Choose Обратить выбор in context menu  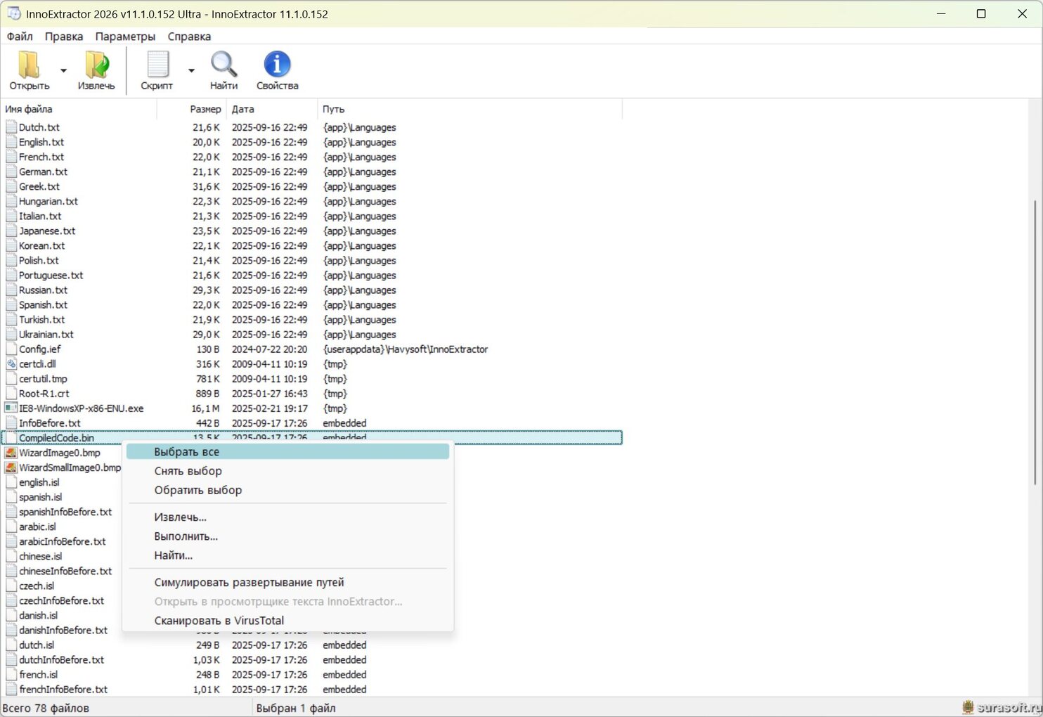pyautogui.click(x=287, y=490)
